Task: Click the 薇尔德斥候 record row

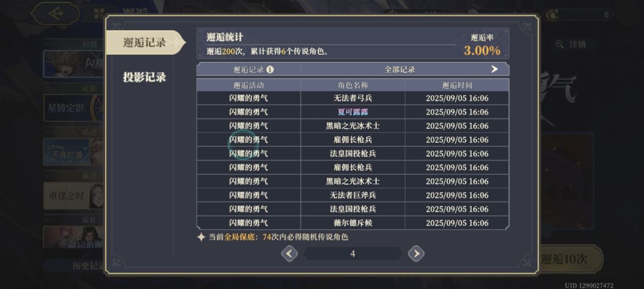Action: tap(353, 223)
